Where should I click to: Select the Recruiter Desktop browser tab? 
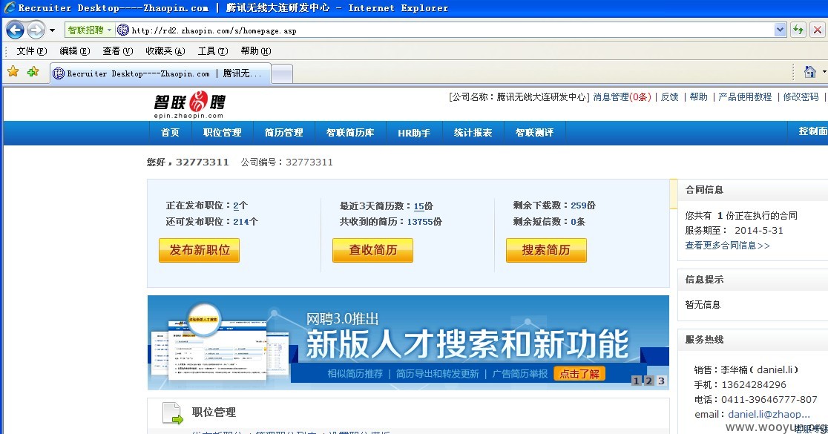coord(160,73)
